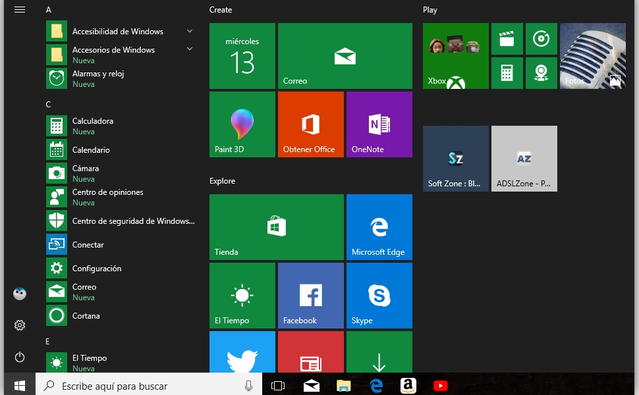Open the Groove Music disc tile
639x395 pixels.
click(x=542, y=39)
